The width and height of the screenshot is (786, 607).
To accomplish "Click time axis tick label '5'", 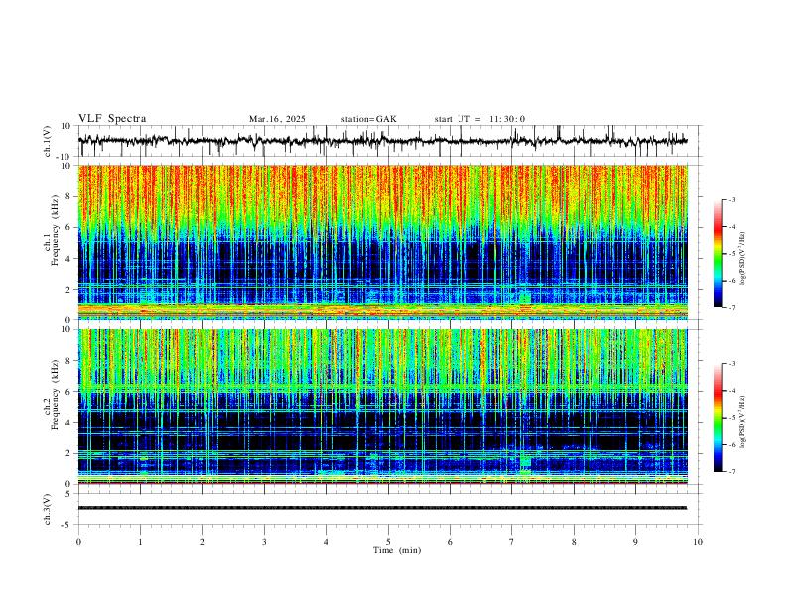I will [388, 542].
